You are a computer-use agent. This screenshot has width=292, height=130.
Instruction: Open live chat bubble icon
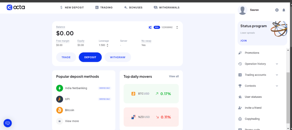point(8,123)
